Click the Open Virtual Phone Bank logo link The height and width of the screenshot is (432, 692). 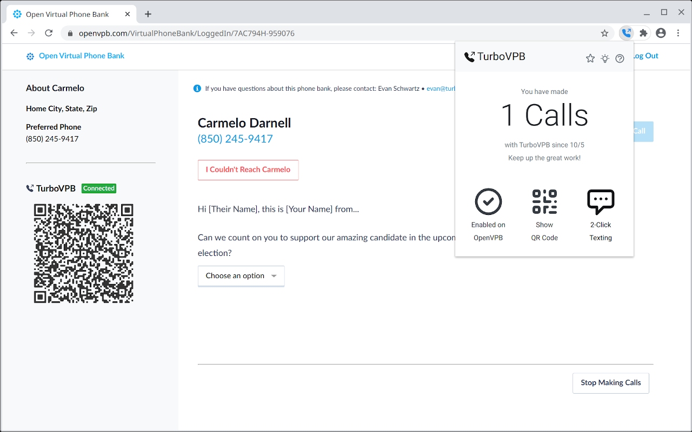(x=75, y=56)
